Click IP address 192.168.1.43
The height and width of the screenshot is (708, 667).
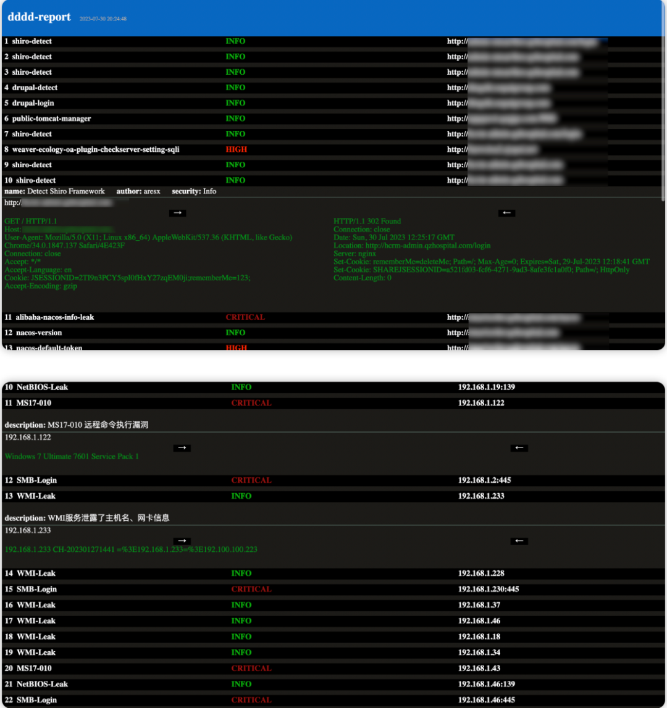click(x=479, y=668)
